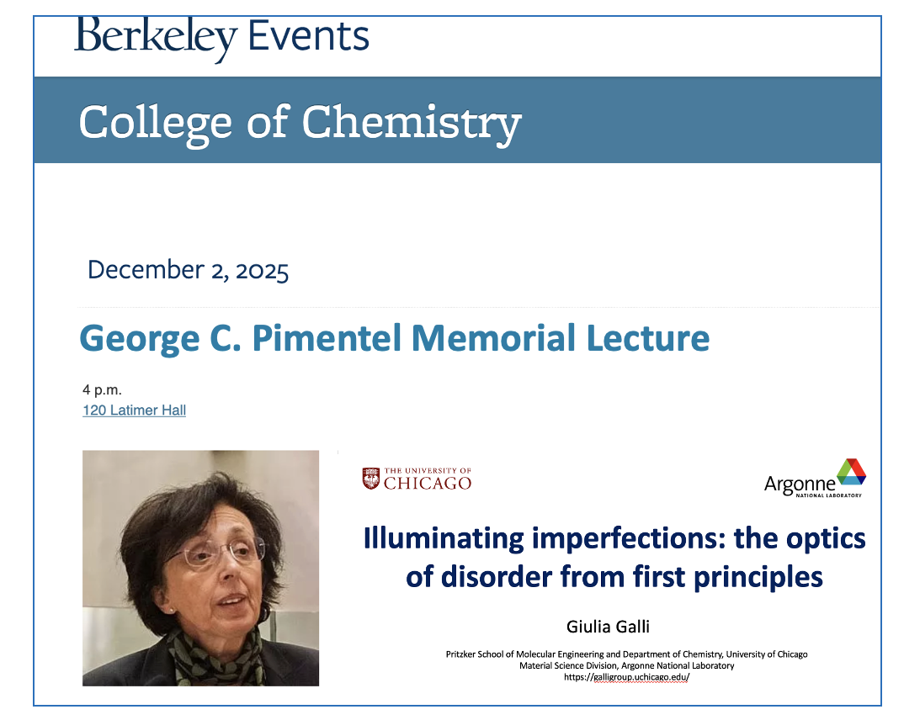
Task: Click the word Events in the header
Action: point(308,37)
